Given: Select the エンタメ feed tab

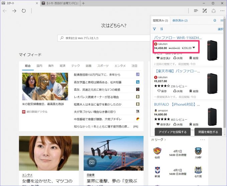Looking at the screenshot, I should point(120,66).
